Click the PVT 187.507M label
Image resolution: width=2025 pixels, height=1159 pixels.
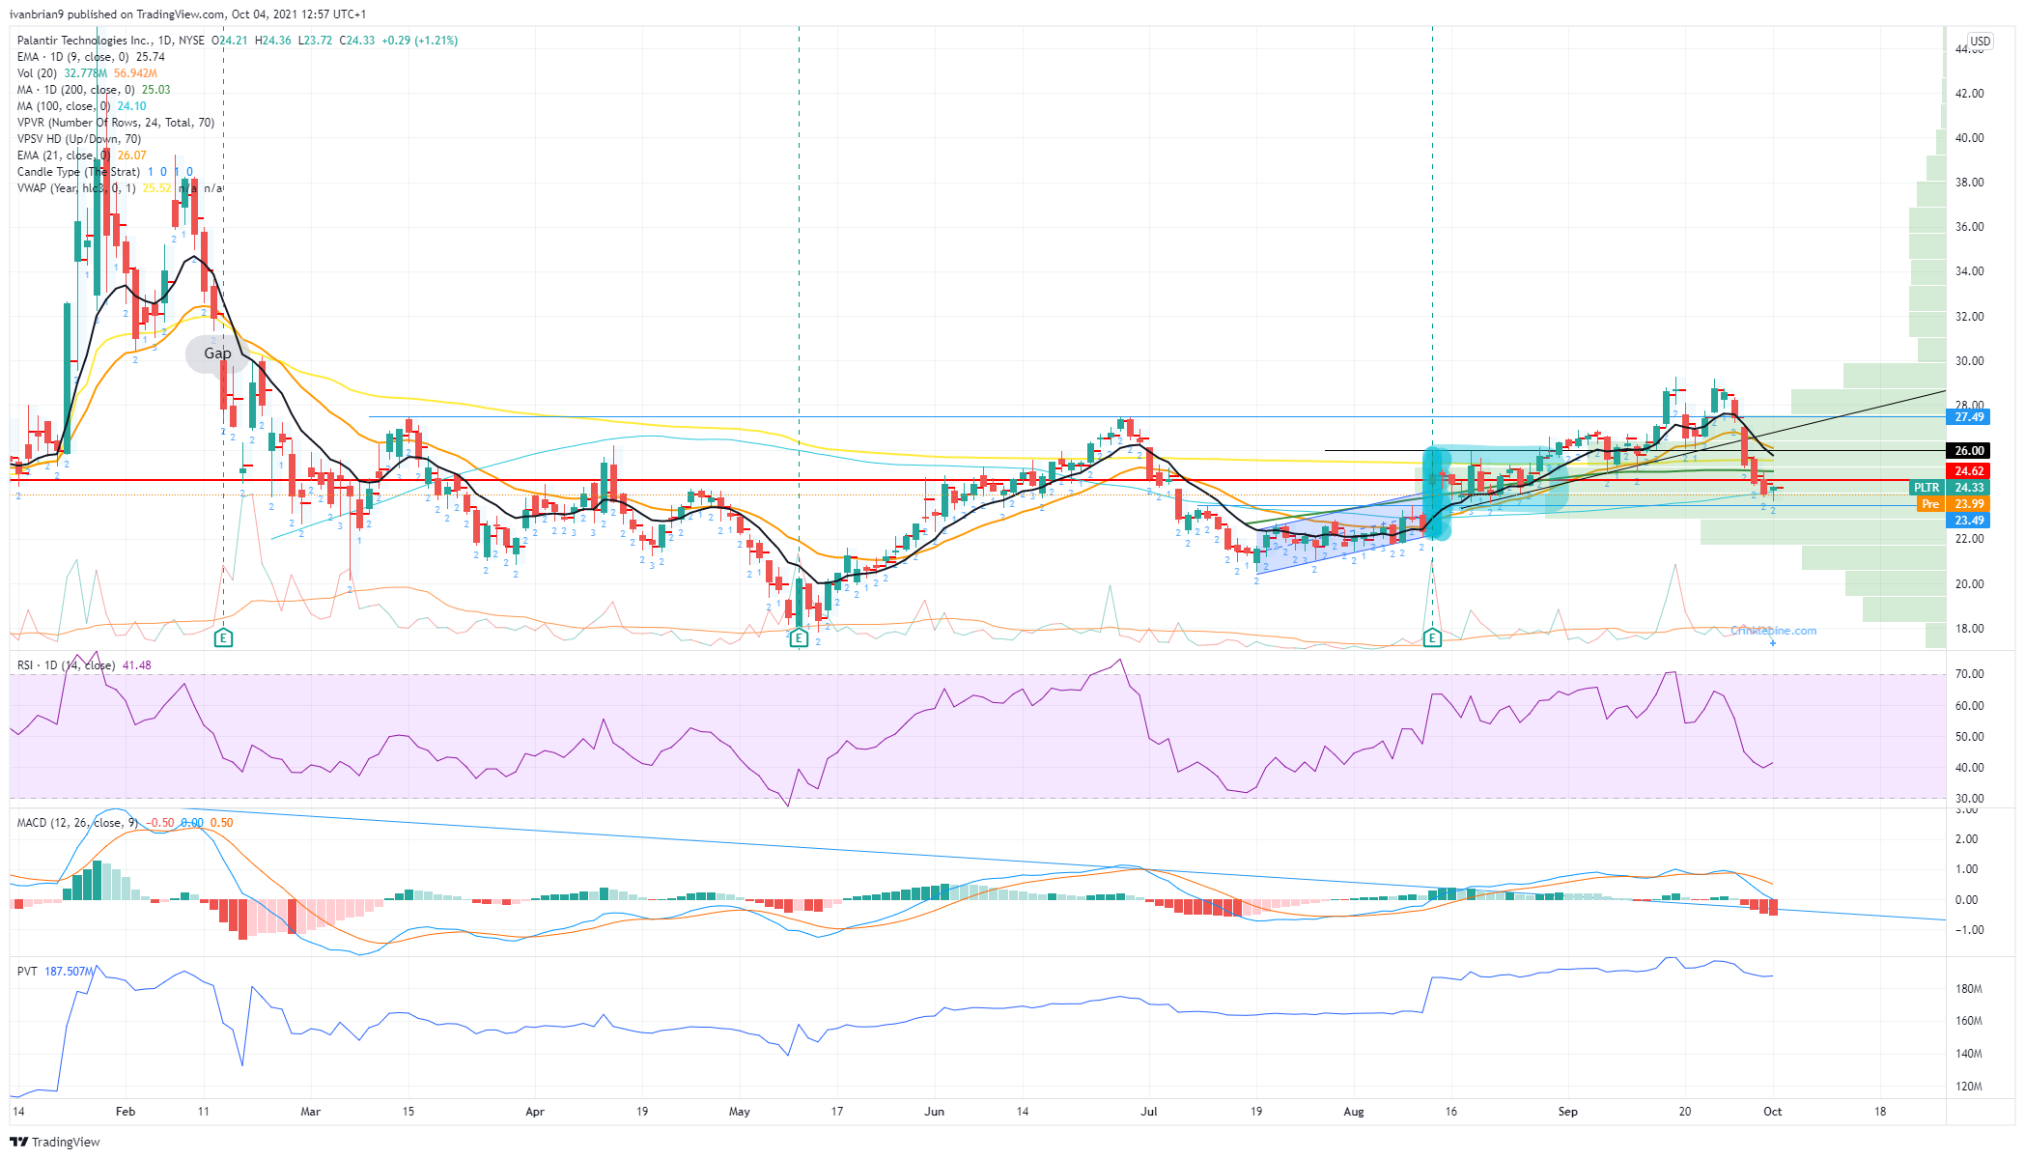56,972
